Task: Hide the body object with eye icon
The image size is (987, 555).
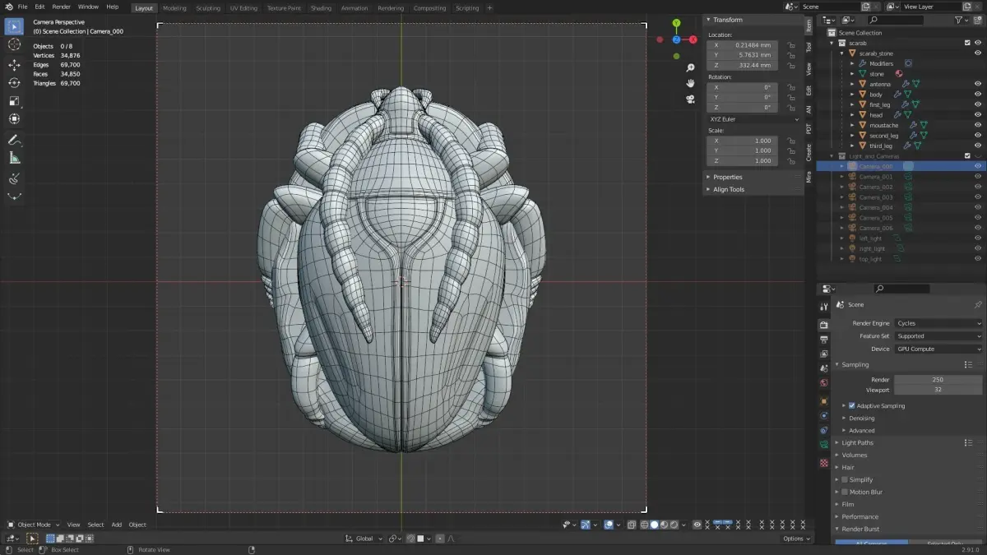Action: (978, 95)
